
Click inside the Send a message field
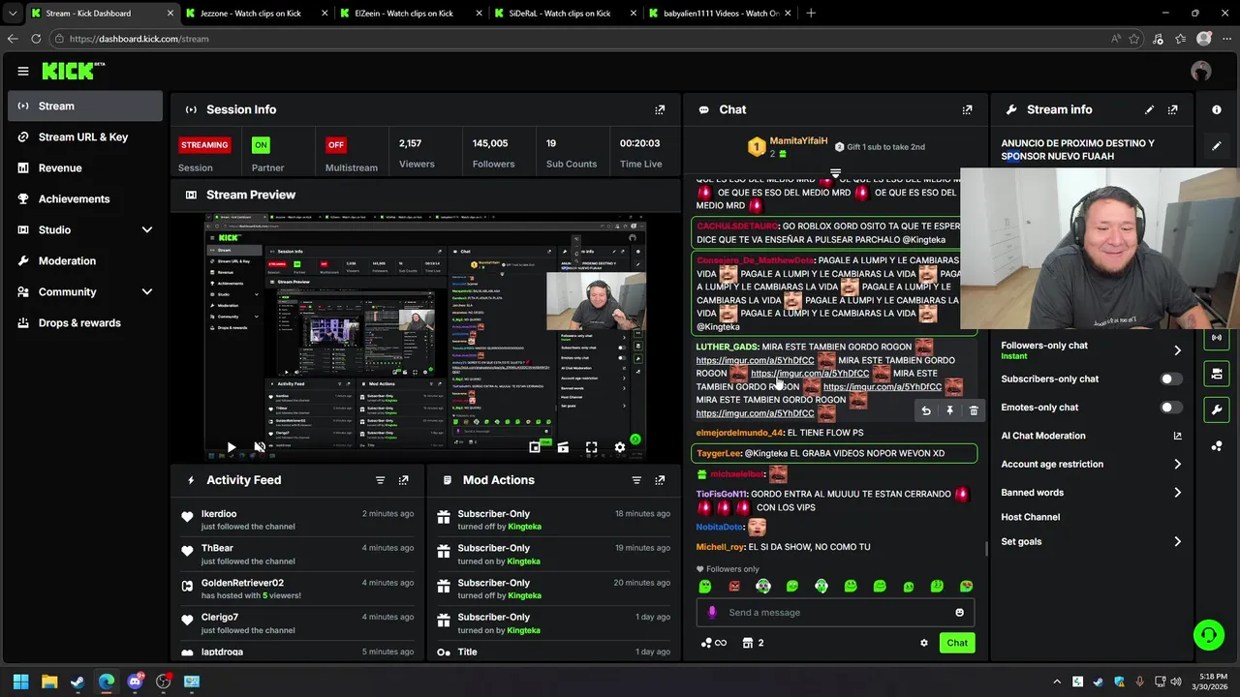(835, 613)
